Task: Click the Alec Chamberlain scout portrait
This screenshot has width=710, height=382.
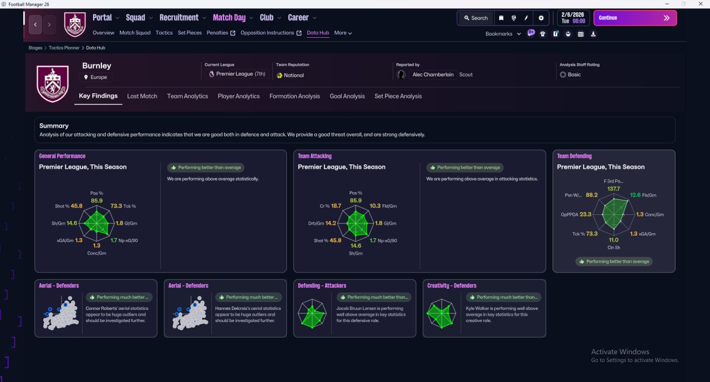Action: click(401, 74)
